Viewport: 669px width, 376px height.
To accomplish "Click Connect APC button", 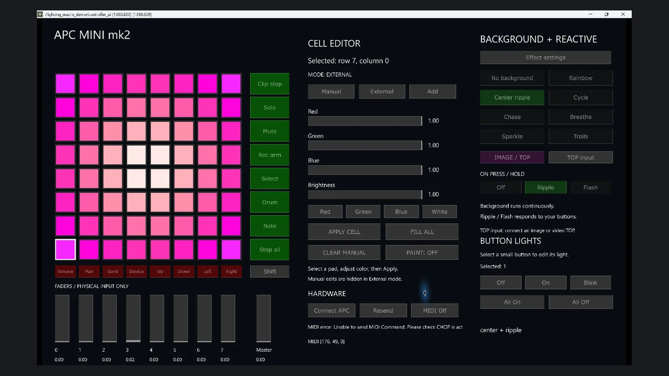I will 332,310.
